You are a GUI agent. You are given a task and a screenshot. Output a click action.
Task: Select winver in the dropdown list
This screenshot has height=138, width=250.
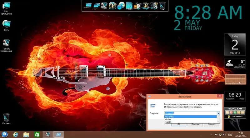pos(190,119)
